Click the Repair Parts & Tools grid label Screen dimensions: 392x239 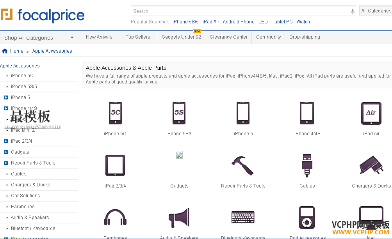tap(243, 186)
